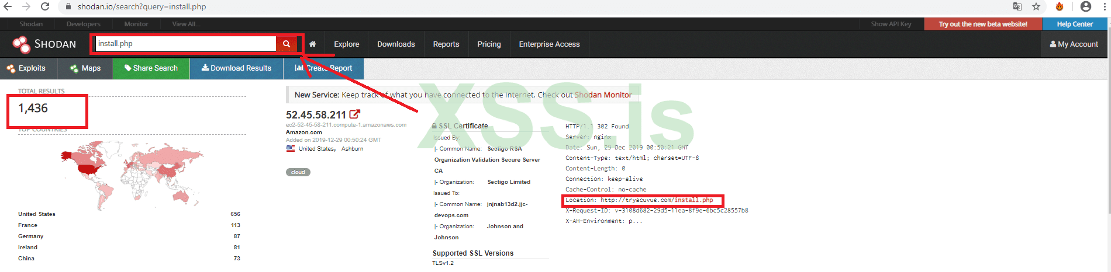Click the Amazon.com organization text
Image resolution: width=1111 pixels, height=272 pixels.
304,132
